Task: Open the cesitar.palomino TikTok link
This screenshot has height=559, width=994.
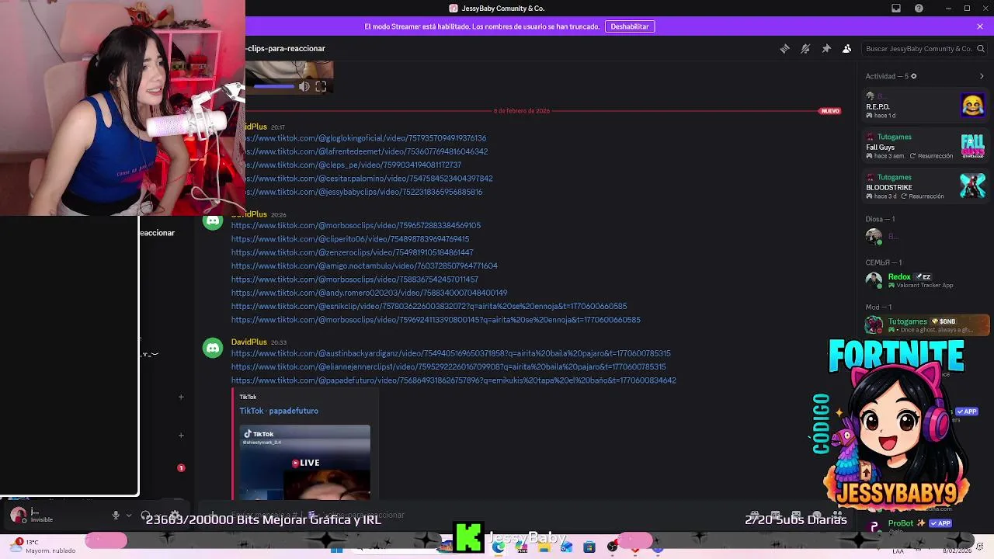Action: [x=368, y=179]
